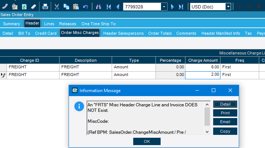Click the Copy button in the dialog
Screen dimensions: 265x148
(x=225, y=131)
